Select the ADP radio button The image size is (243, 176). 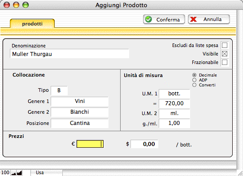pyautogui.click(x=194, y=80)
